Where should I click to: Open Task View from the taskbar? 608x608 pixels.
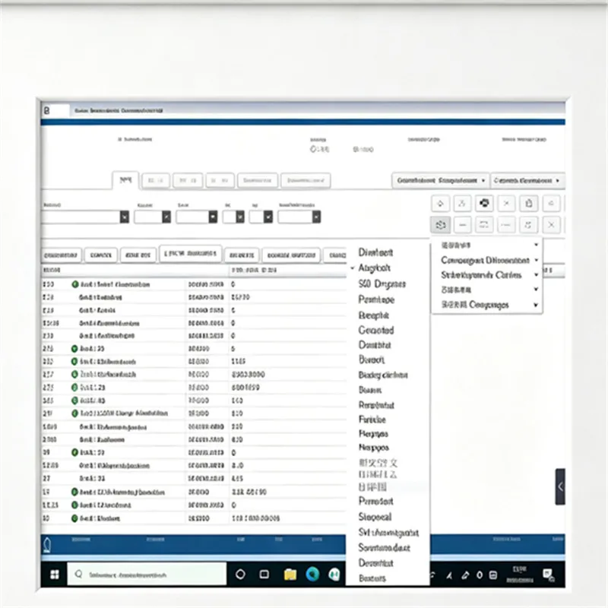tap(264, 575)
